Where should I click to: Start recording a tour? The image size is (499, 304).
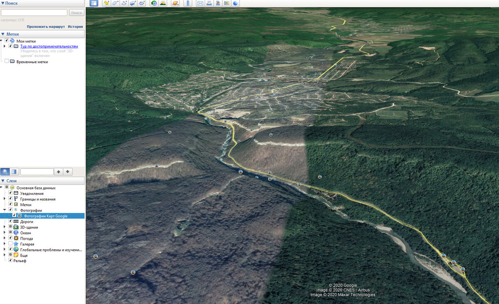[x=142, y=3]
